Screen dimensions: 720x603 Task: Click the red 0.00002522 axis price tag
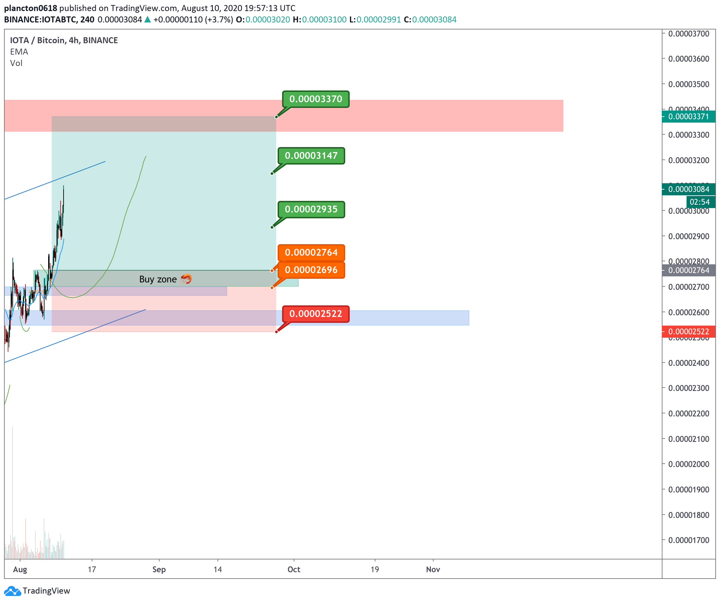pos(689,332)
